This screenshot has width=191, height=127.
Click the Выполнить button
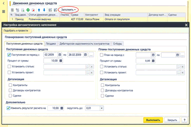[x=153, y=120]
